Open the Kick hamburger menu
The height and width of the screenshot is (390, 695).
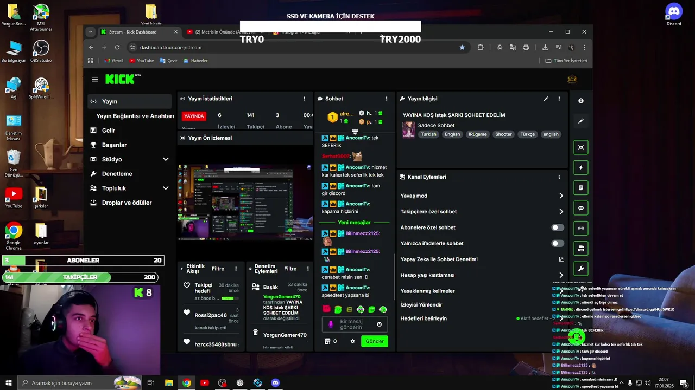(x=94, y=79)
